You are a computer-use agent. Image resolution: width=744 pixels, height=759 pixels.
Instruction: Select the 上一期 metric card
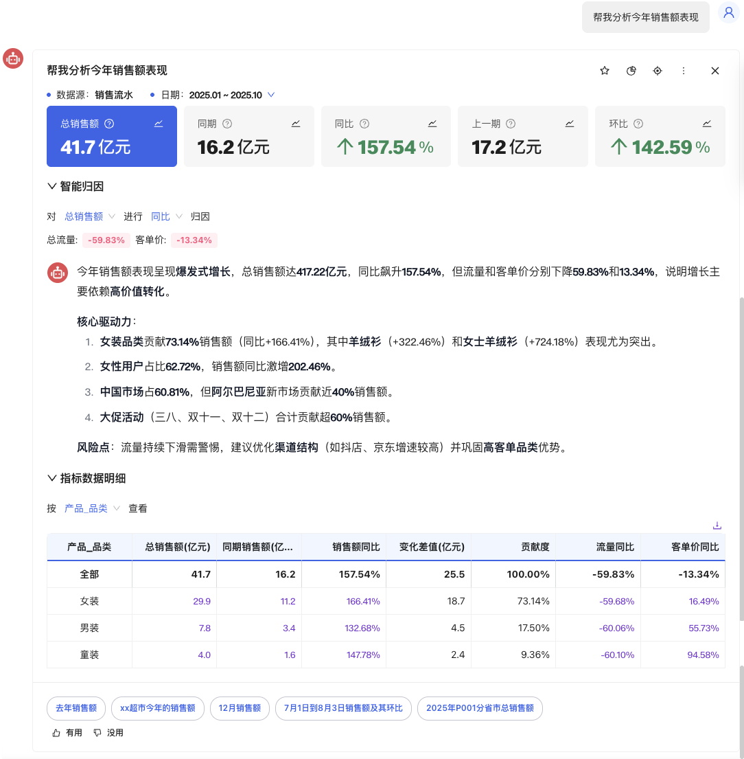coord(522,136)
